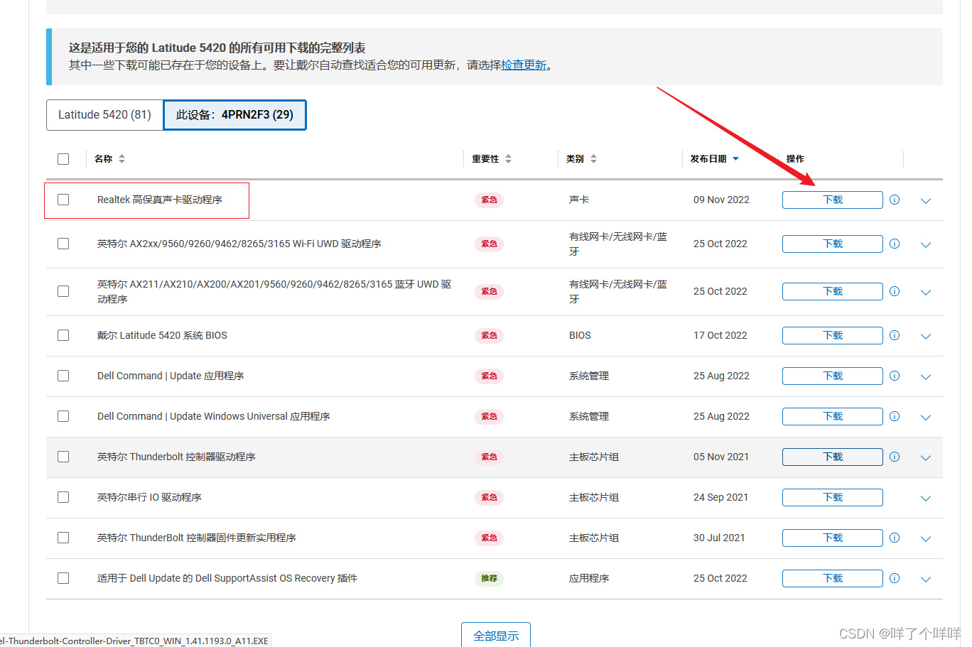Click the 全部显示 button

(x=496, y=635)
